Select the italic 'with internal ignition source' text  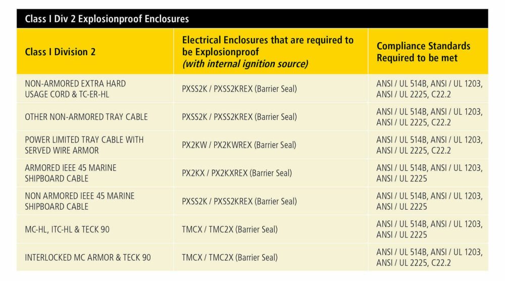pos(245,64)
